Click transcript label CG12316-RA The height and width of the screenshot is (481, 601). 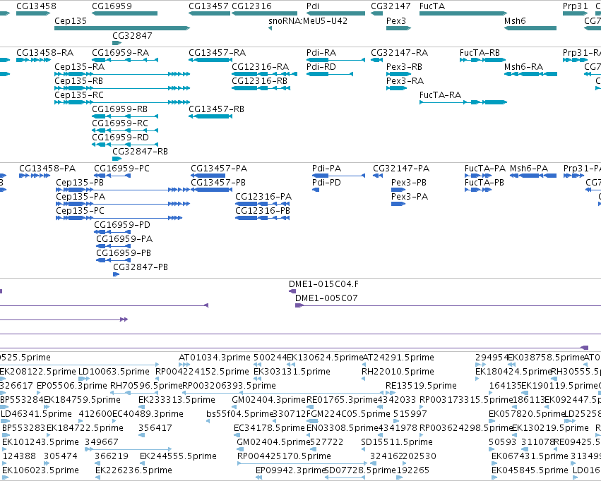[261, 66]
